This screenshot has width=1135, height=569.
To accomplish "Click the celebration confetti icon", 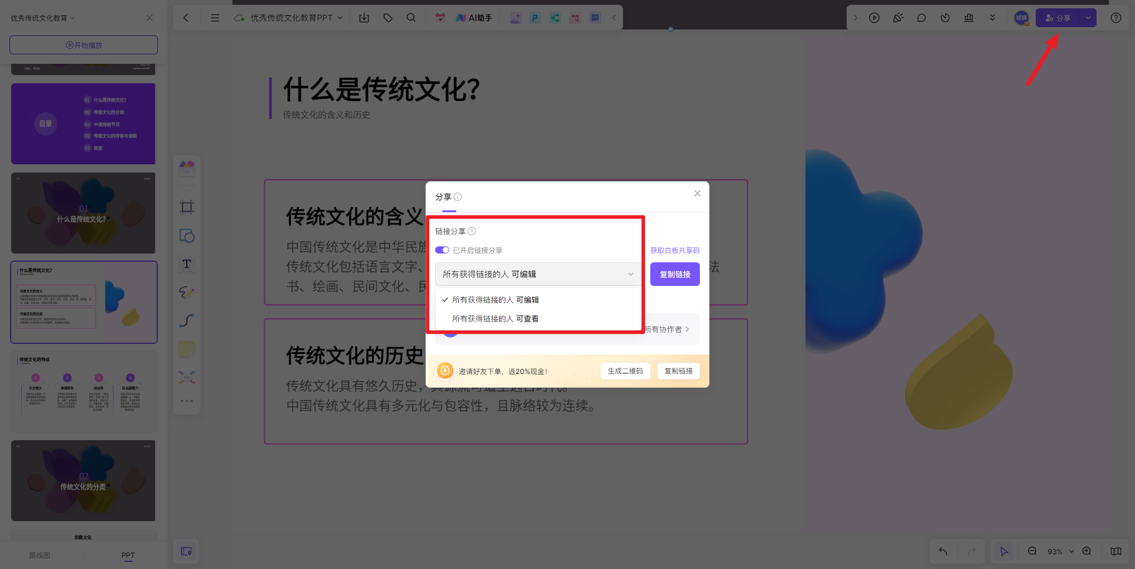I will point(898,18).
